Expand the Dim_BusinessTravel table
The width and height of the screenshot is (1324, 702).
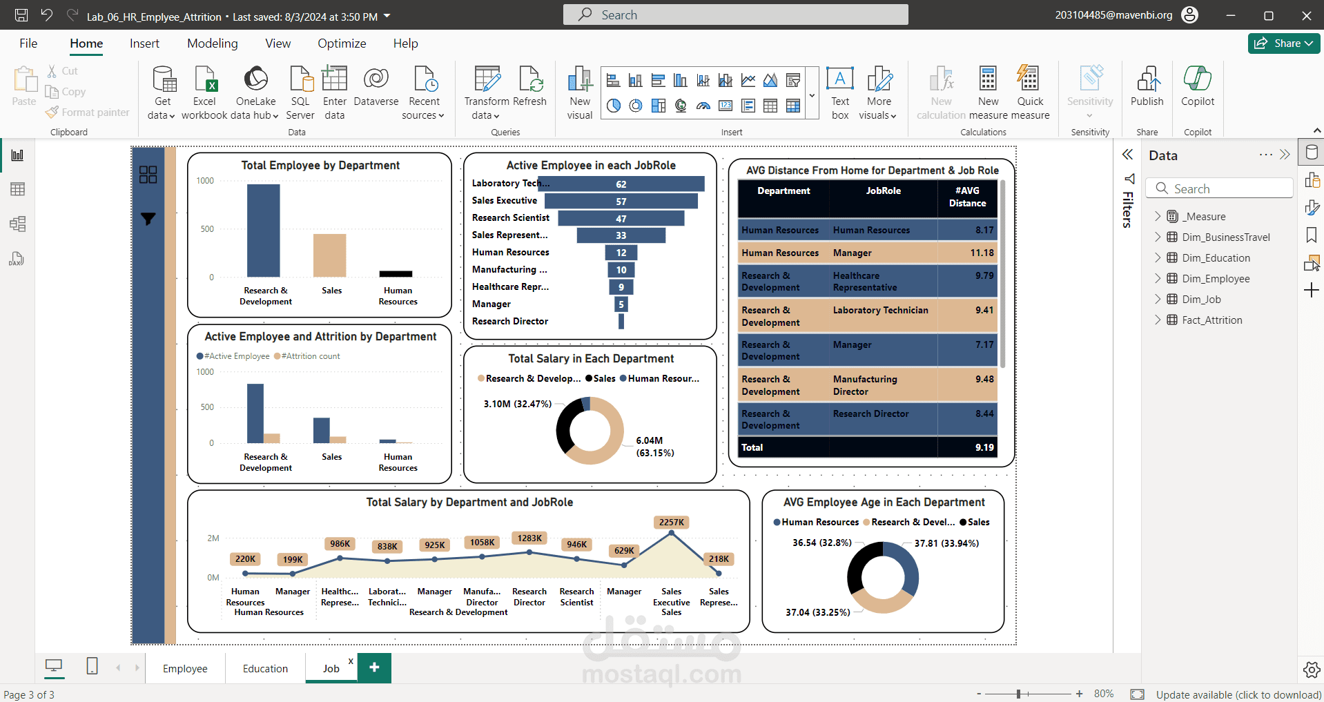pyautogui.click(x=1158, y=237)
